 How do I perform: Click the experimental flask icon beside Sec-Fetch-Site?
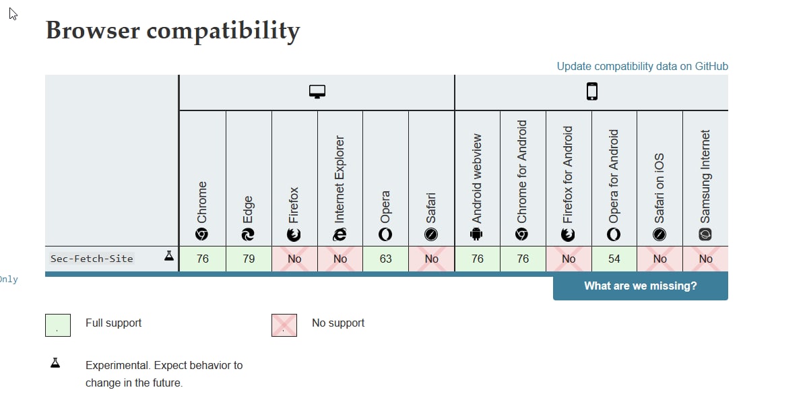(168, 257)
